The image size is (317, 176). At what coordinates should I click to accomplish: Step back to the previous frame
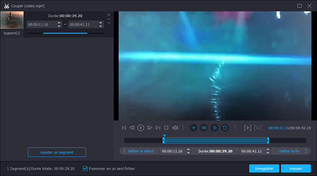[x=132, y=128]
